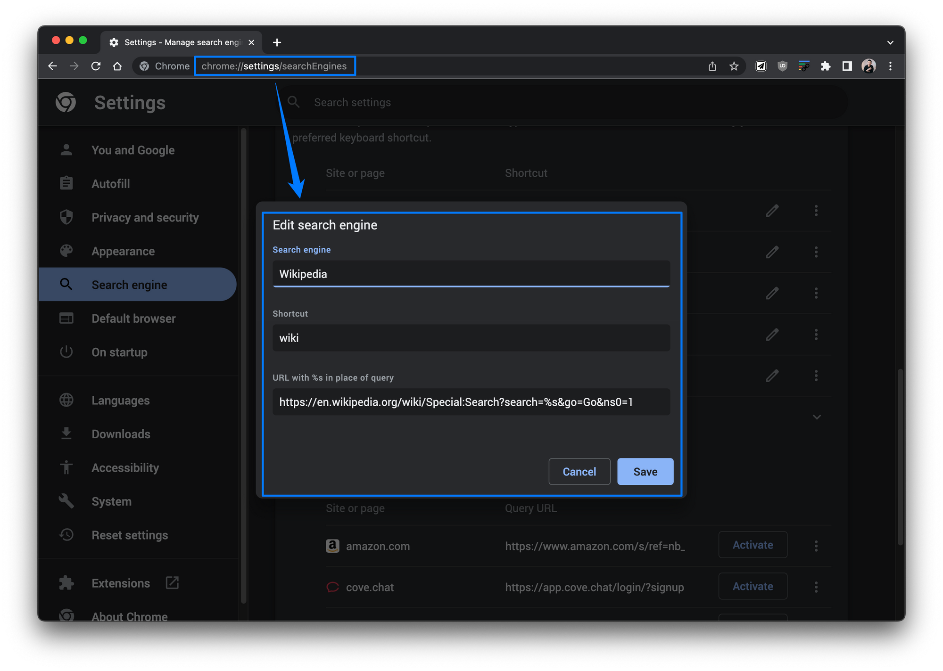Open a new tab with plus button

coord(277,42)
